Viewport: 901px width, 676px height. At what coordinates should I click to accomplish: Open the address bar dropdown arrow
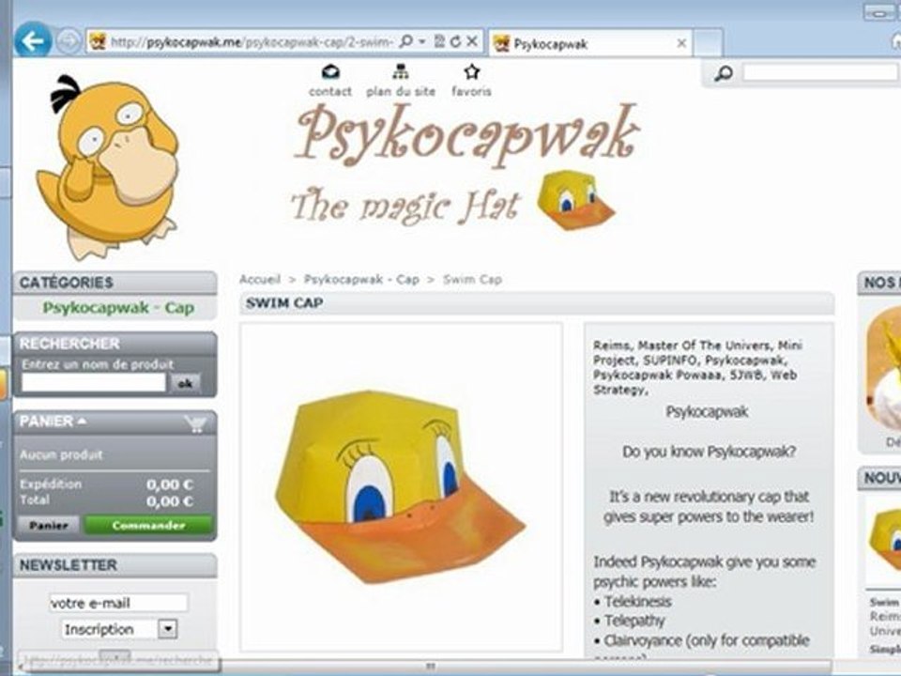pos(422,41)
